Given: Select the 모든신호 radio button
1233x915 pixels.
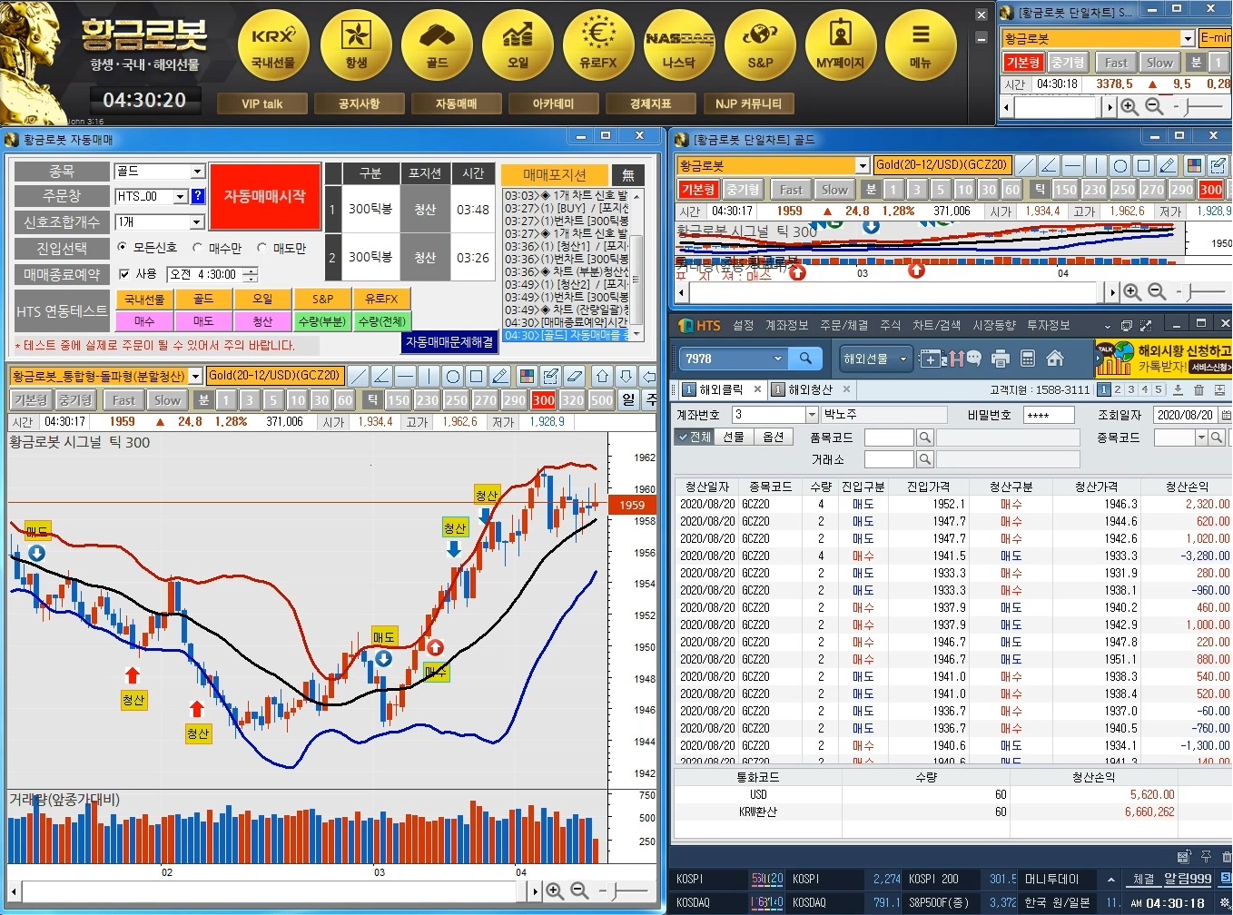Looking at the screenshot, I should coord(123,247).
